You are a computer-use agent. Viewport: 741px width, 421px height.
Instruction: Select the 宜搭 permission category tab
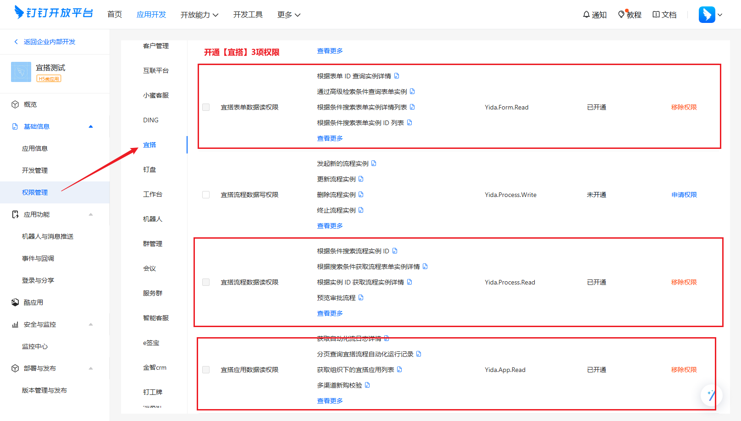coord(149,145)
